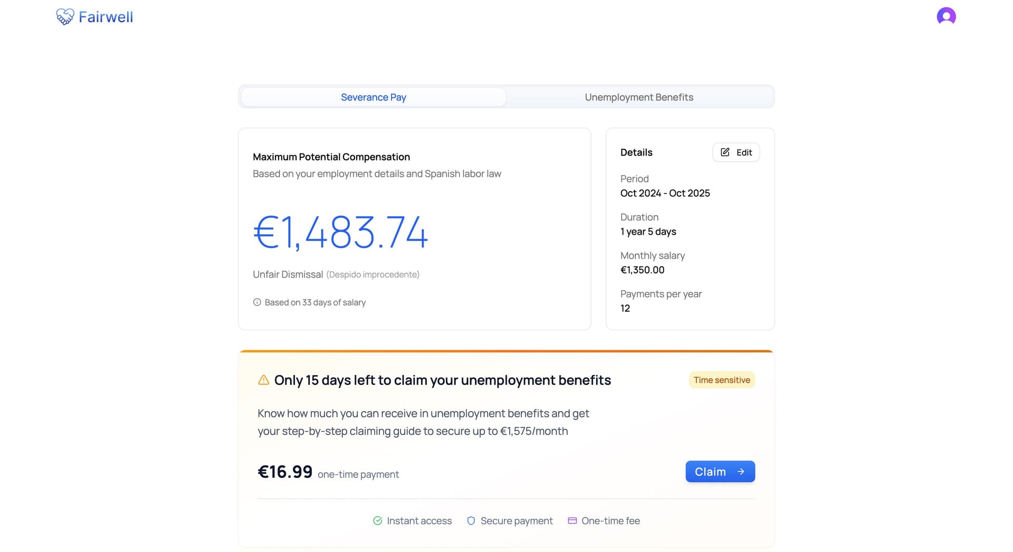
Task: Click the Period value Oct 2024 - Oct 2025
Action: coord(665,193)
